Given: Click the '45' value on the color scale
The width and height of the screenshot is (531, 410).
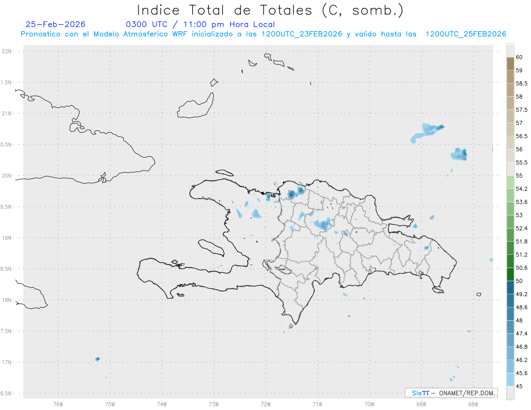Looking at the screenshot, I should point(519,386).
